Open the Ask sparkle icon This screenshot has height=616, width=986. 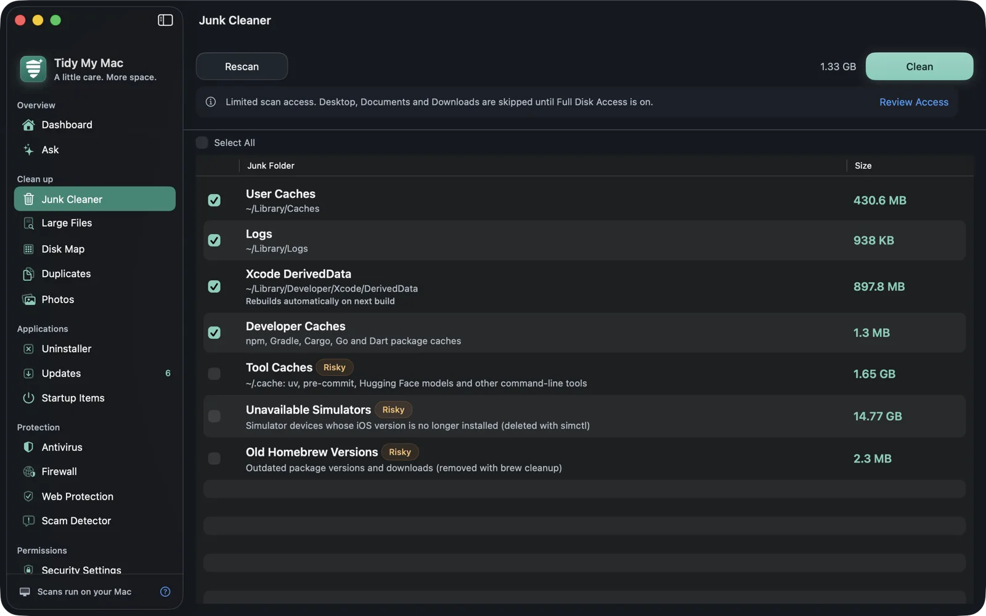click(28, 150)
